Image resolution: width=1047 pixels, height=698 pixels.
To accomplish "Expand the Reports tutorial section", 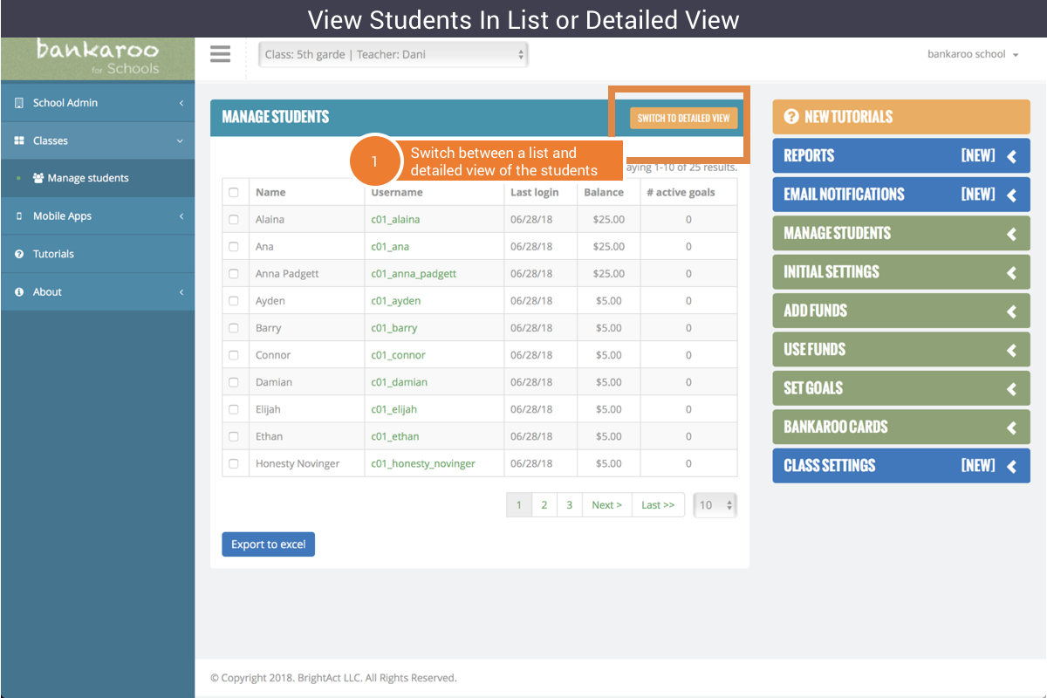I will [x=900, y=156].
